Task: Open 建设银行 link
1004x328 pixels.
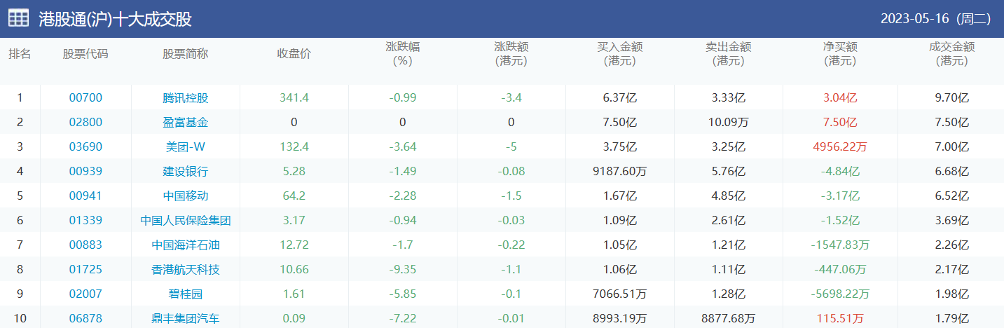Action: coord(185,171)
